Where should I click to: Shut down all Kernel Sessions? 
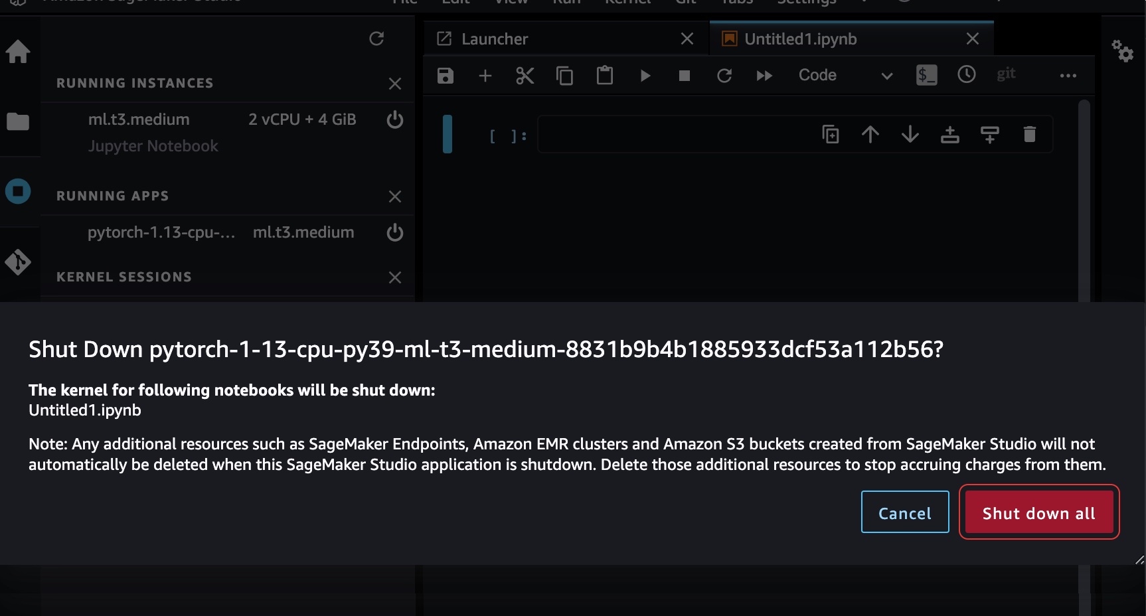point(395,277)
